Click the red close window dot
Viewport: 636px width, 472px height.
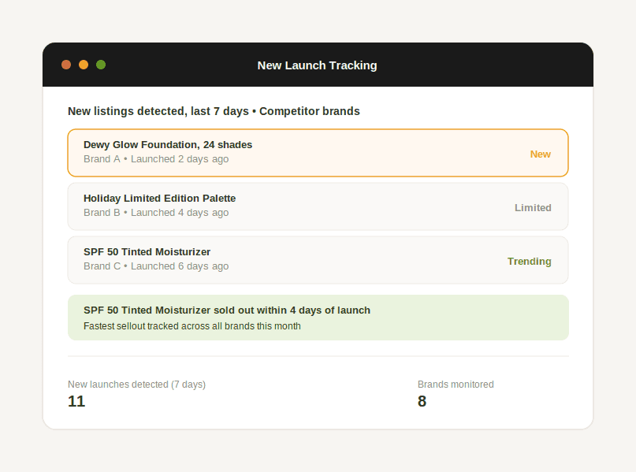(66, 65)
